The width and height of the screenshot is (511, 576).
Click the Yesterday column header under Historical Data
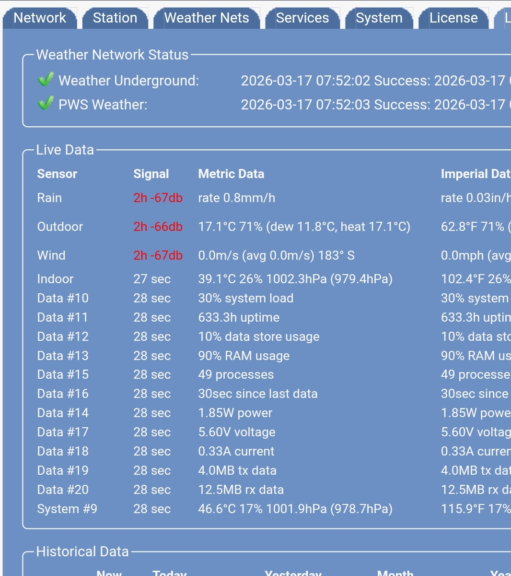coord(293,572)
